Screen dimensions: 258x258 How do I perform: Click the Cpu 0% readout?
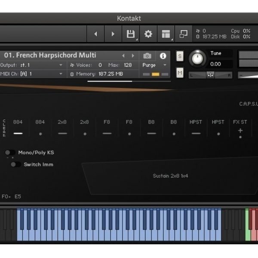240,31
